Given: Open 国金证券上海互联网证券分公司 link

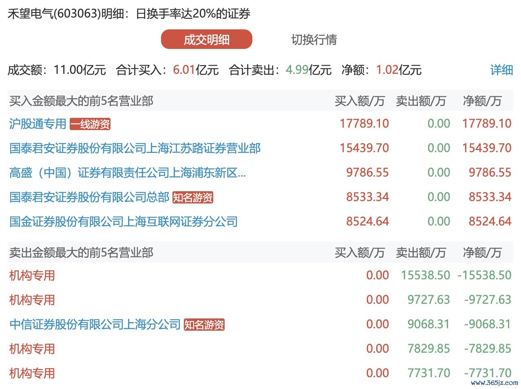Looking at the screenshot, I should pyautogui.click(x=124, y=221).
